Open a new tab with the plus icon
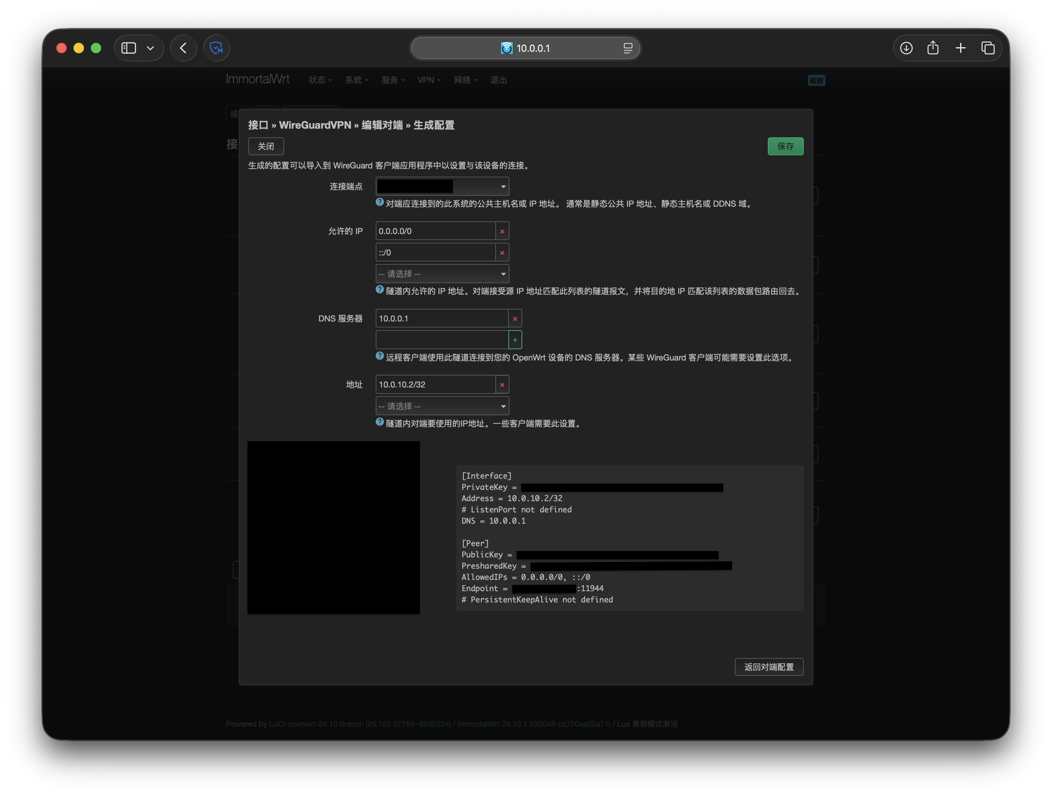The height and width of the screenshot is (796, 1052). [x=960, y=48]
